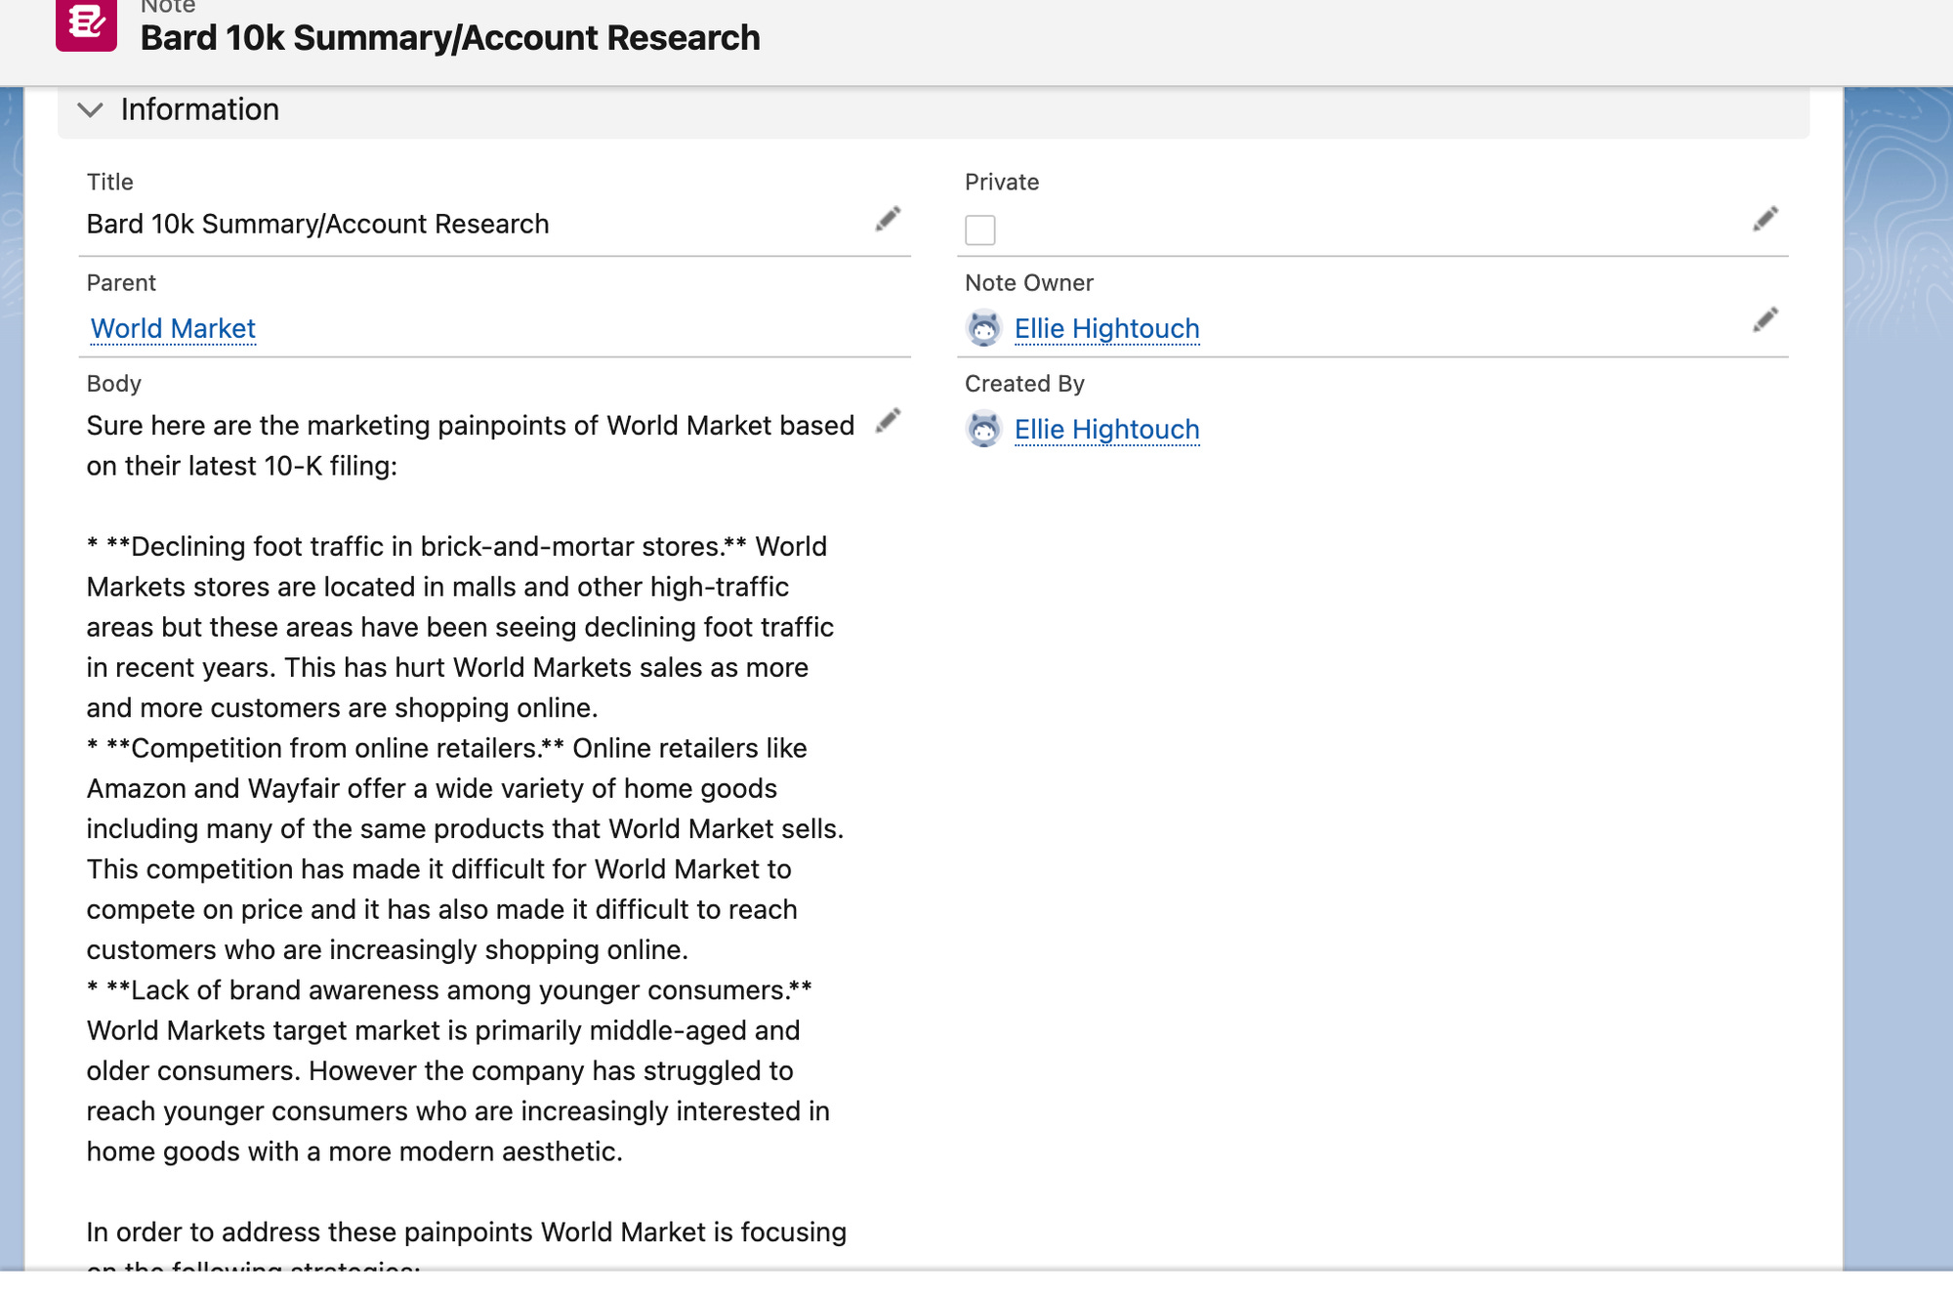This screenshot has height=1294, width=1953.
Task: Click the 'In order to address' sentence
Action: click(466, 1231)
